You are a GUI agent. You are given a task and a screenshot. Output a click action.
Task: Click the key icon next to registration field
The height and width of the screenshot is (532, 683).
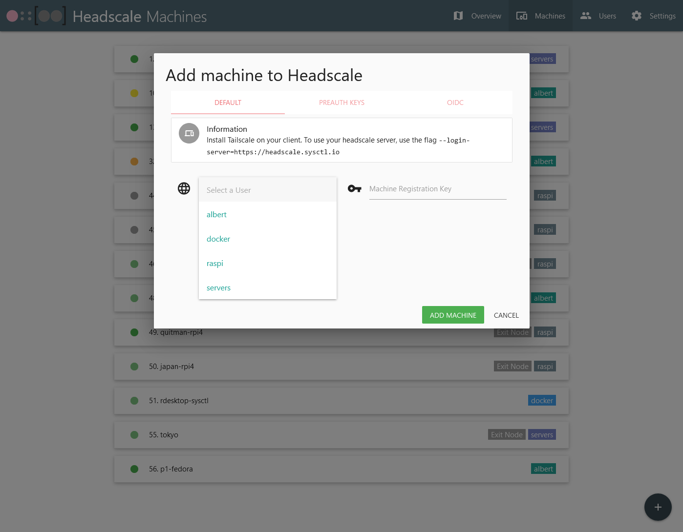[x=354, y=189]
